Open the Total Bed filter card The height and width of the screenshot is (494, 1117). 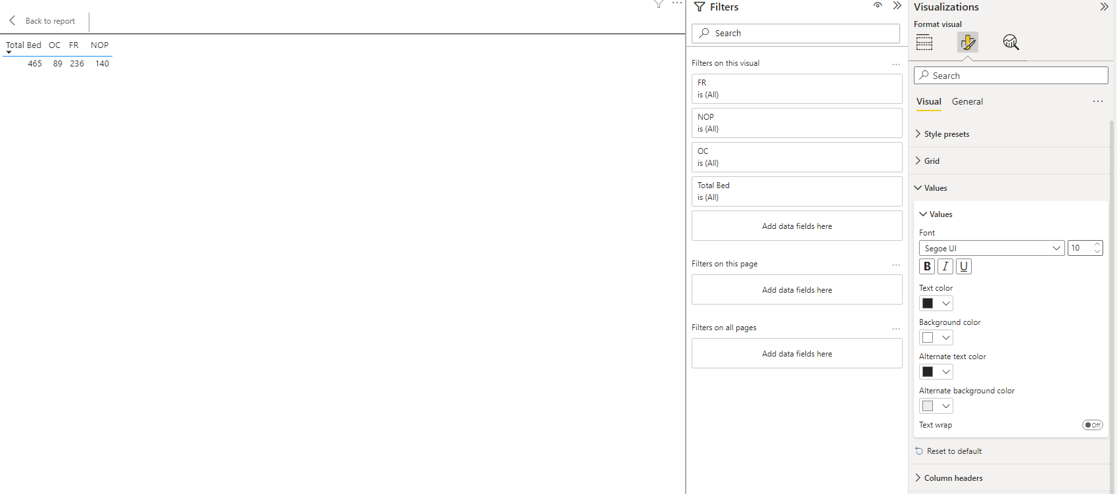(797, 191)
